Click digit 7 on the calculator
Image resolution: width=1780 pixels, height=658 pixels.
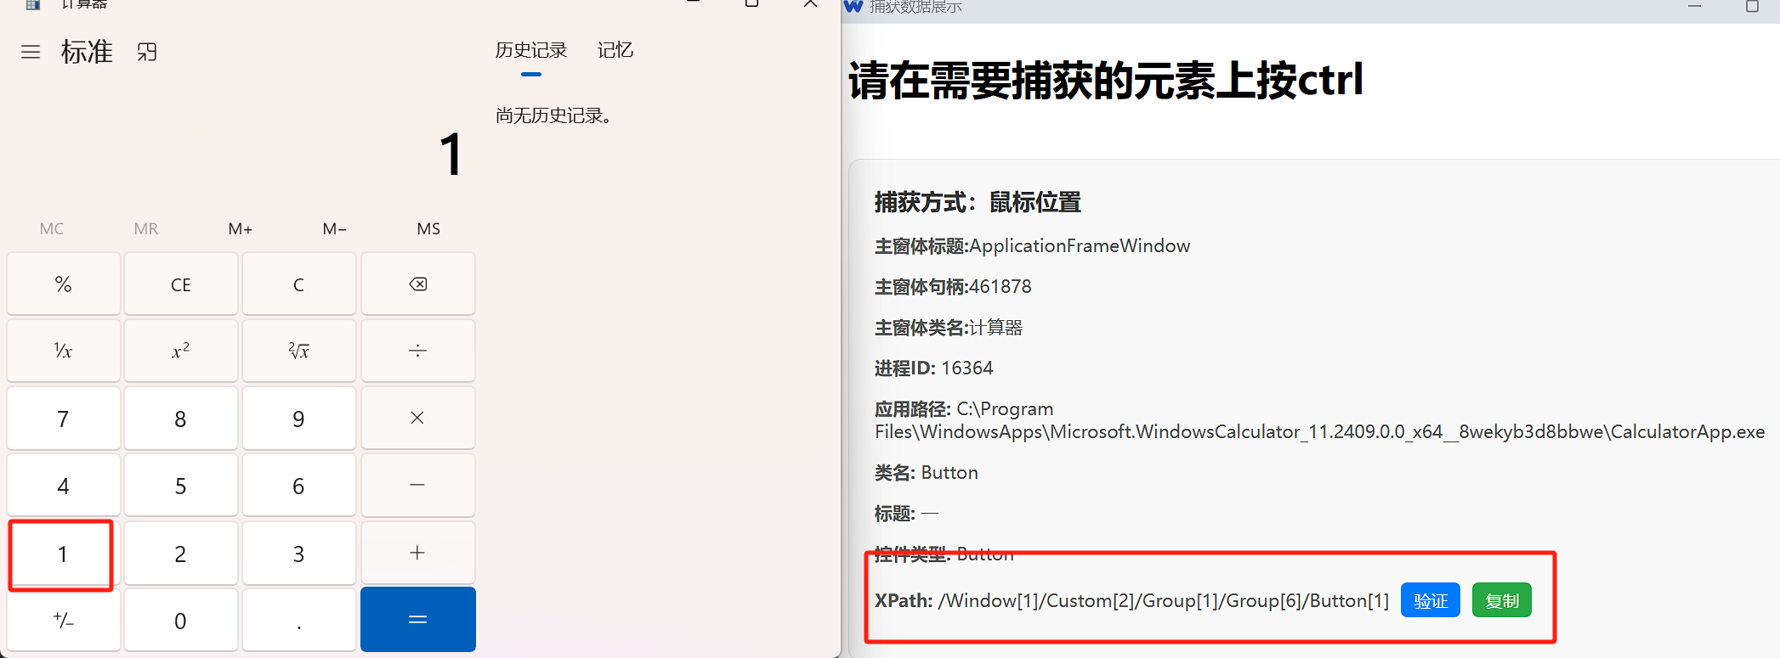pos(63,418)
